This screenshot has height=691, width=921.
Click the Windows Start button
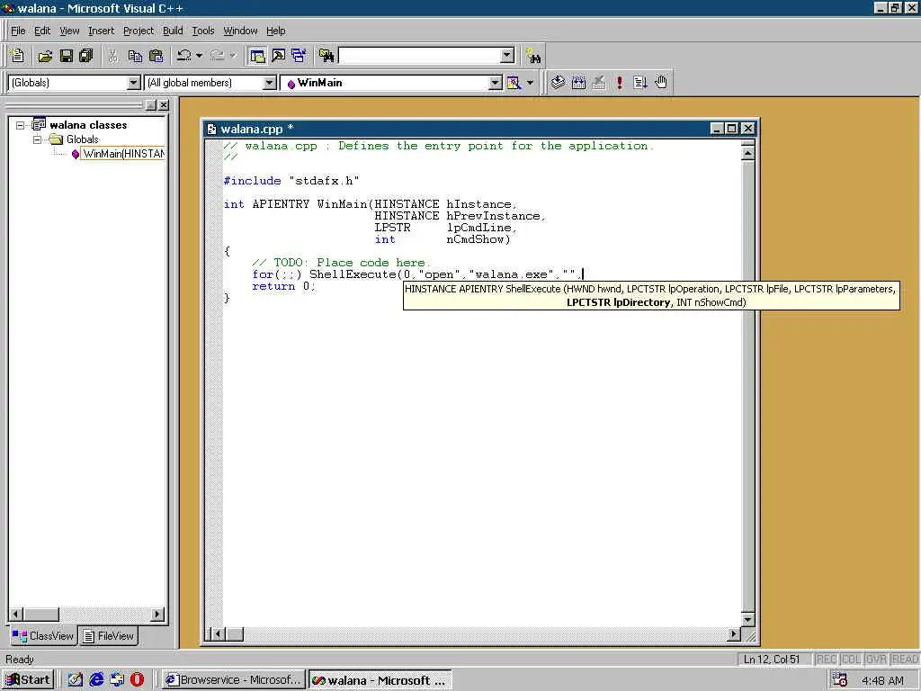(x=28, y=680)
